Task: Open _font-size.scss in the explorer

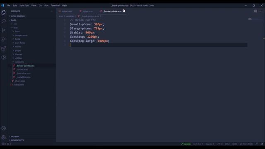Action: click(24, 73)
